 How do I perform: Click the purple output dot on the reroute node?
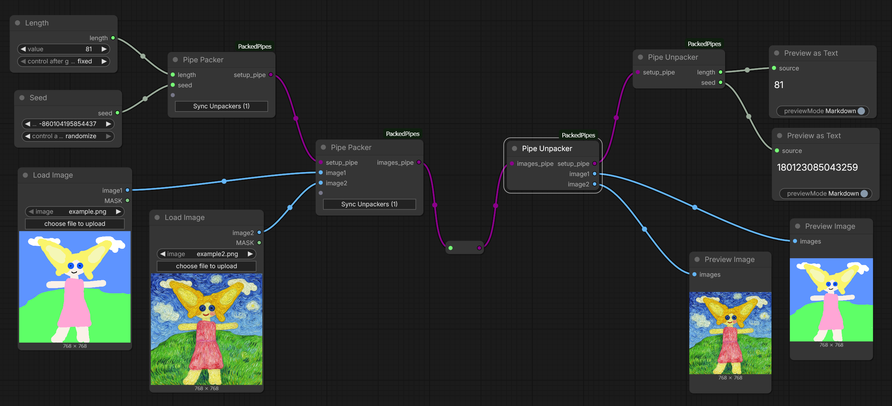pos(479,248)
